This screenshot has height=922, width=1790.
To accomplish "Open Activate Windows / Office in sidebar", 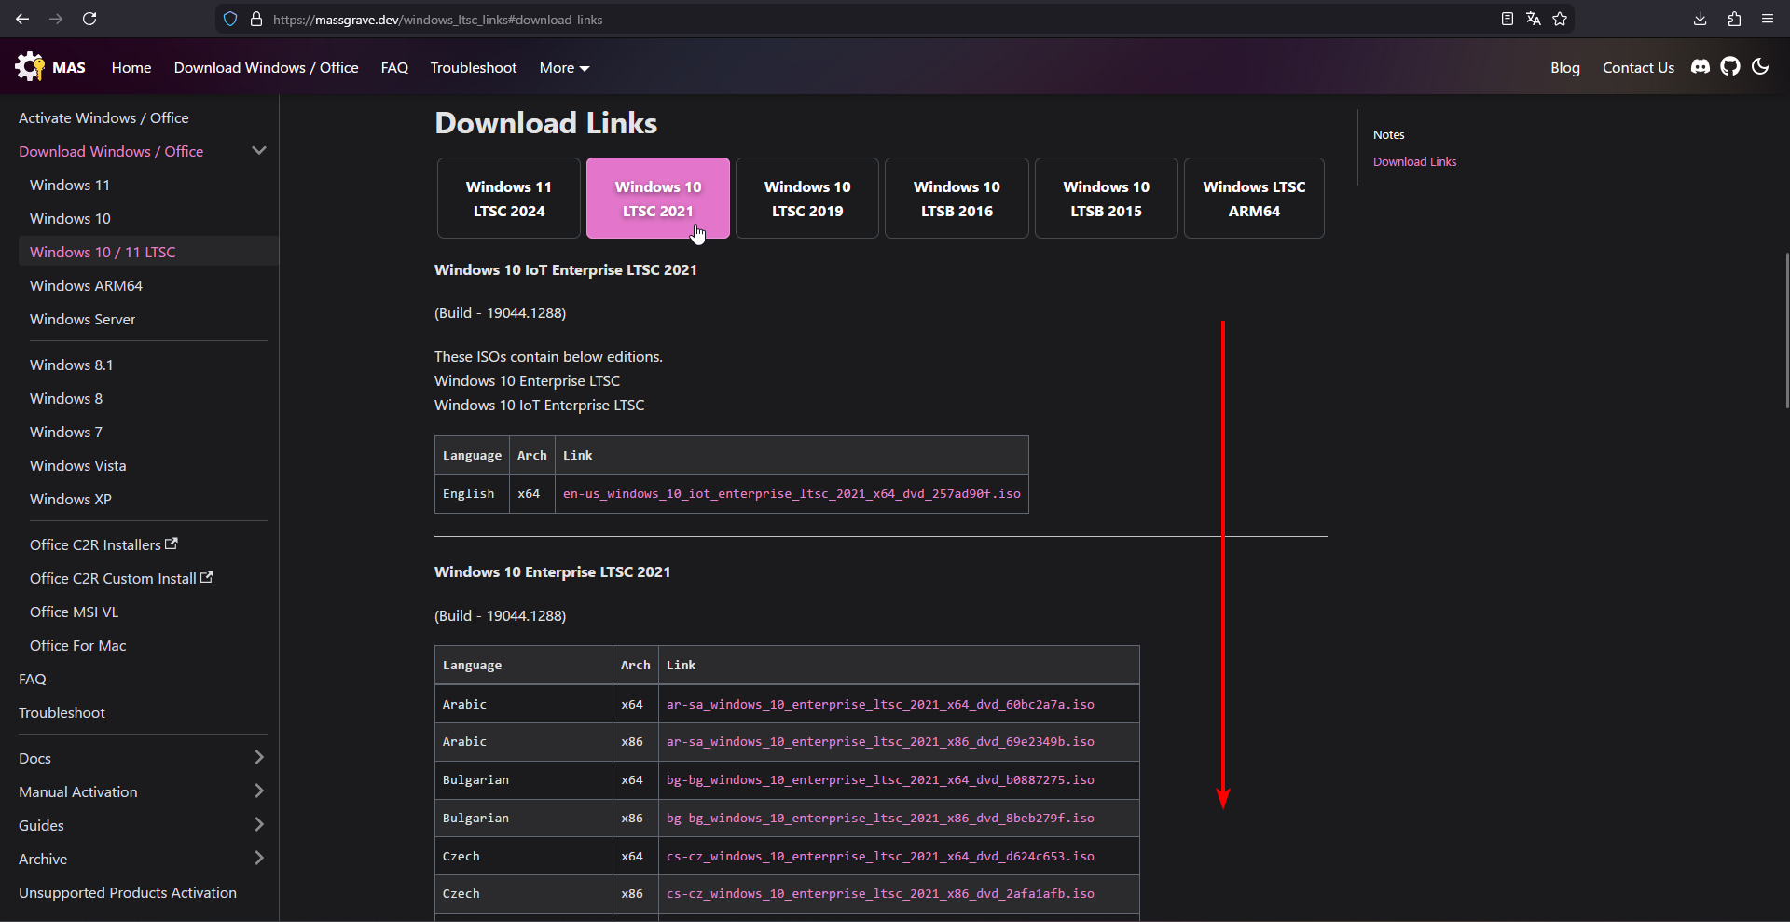I will (103, 117).
